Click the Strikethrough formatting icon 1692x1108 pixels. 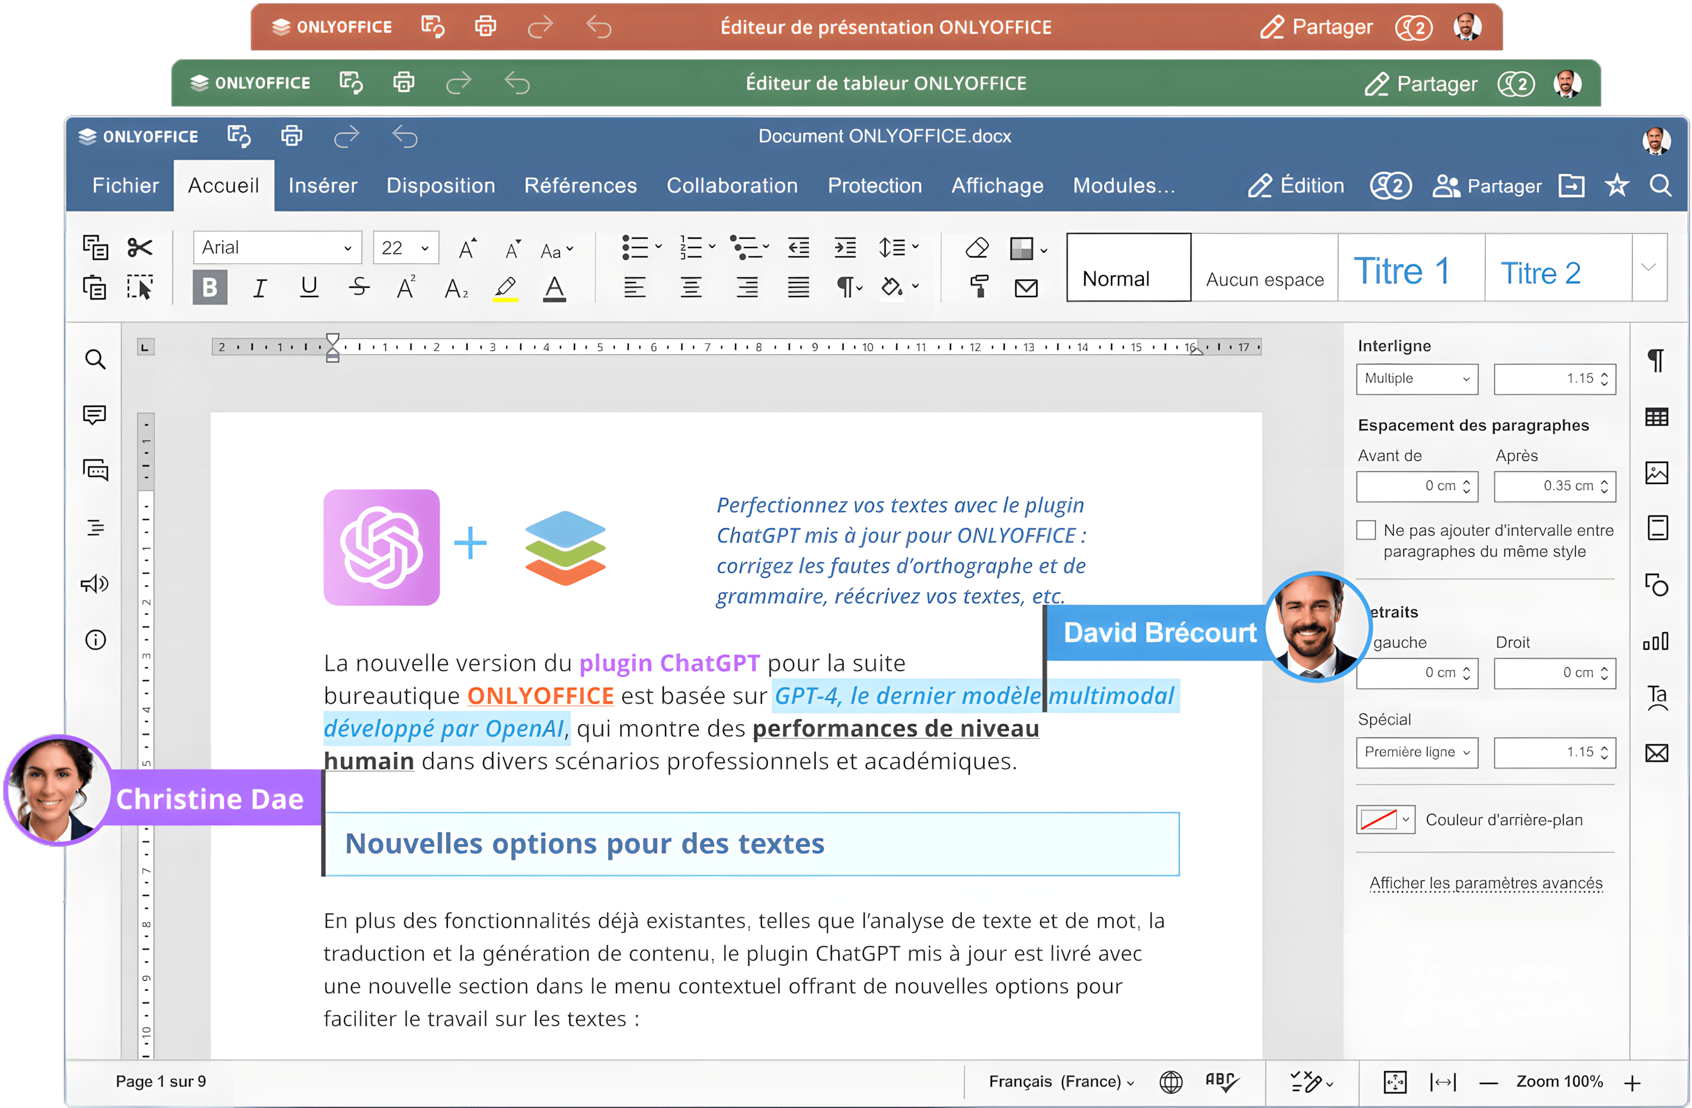[359, 288]
